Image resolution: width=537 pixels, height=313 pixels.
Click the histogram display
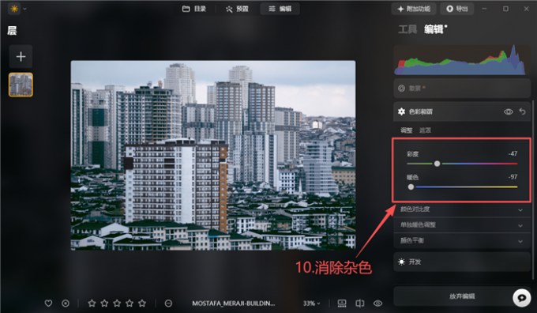[462, 60]
